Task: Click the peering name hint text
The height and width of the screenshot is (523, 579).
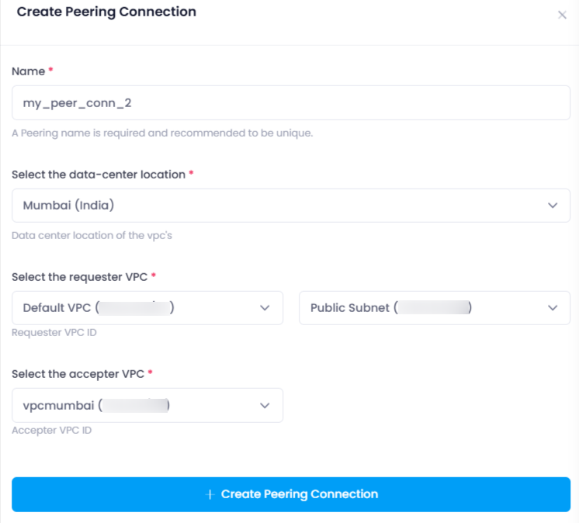Action: click(x=162, y=133)
